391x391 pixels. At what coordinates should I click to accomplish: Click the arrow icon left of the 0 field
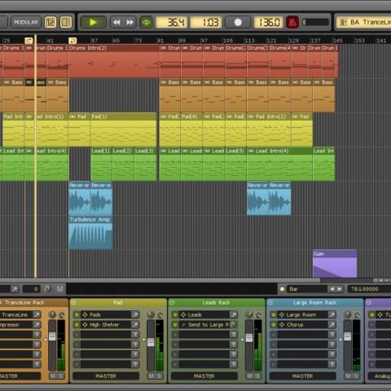(x=15, y=289)
